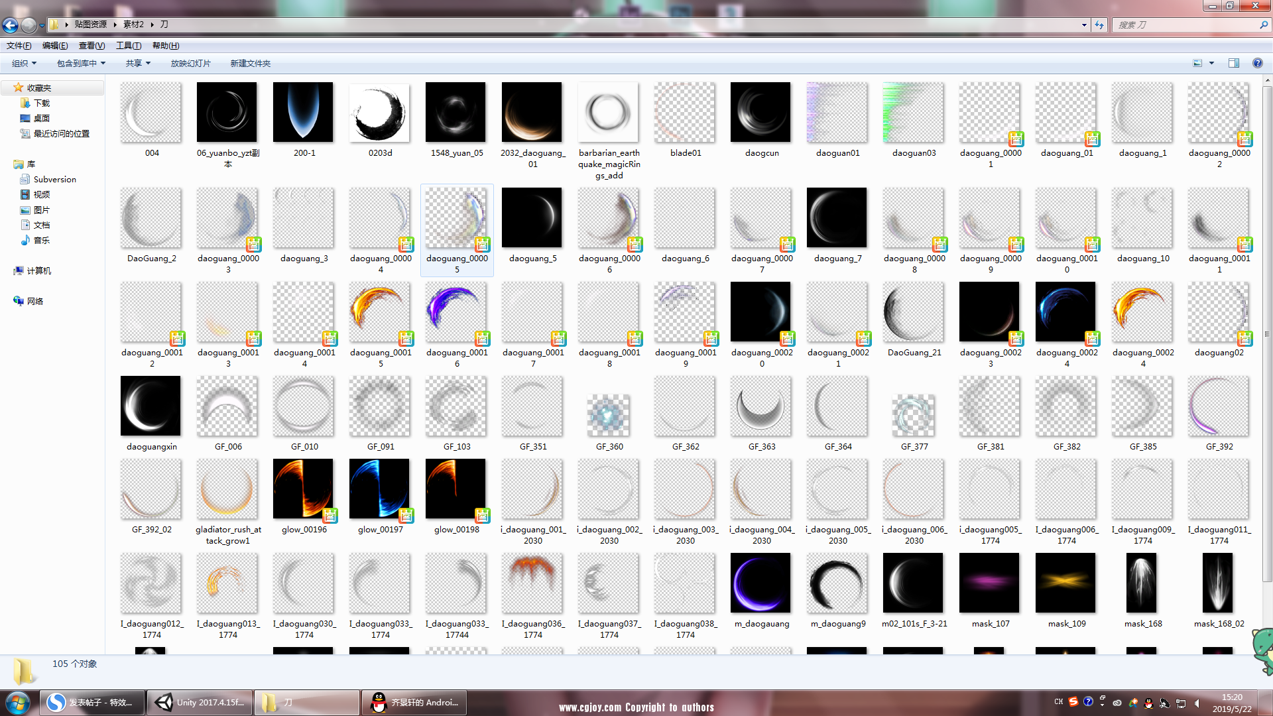Viewport: 1273px width, 716px height.
Task: Open the 查看(V) menu
Action: click(91, 46)
